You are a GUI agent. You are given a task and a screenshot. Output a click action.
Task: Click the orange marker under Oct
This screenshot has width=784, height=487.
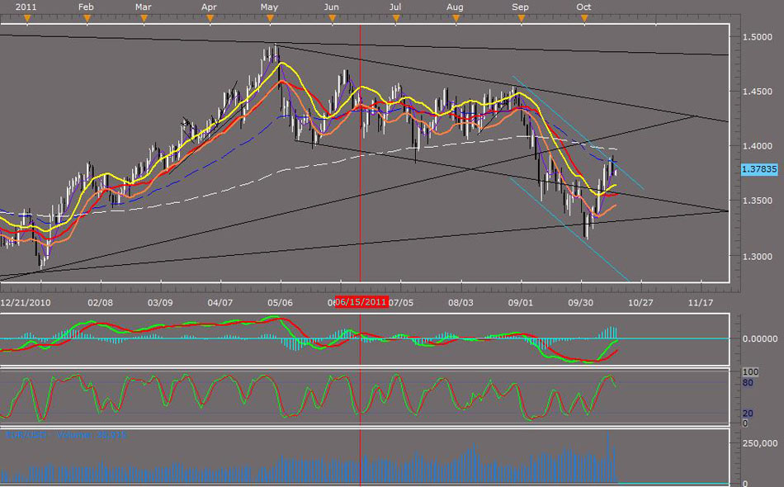584,17
